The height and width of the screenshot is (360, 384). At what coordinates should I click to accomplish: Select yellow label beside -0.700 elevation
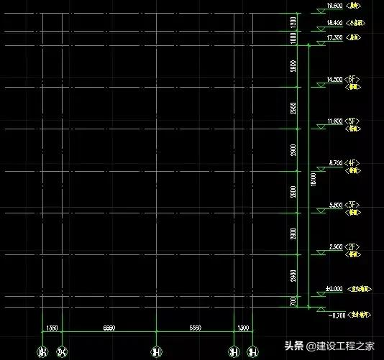click(x=359, y=315)
